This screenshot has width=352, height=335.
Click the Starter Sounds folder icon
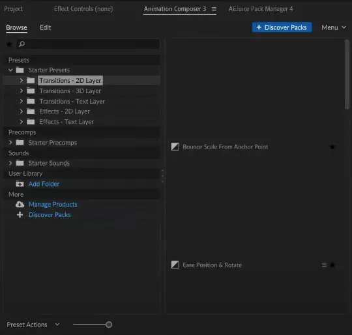(x=20, y=163)
